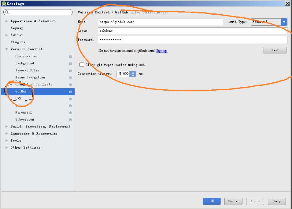Screen dimensions: 292x209
Task: Click the search magnifier icon
Action: [7, 12]
